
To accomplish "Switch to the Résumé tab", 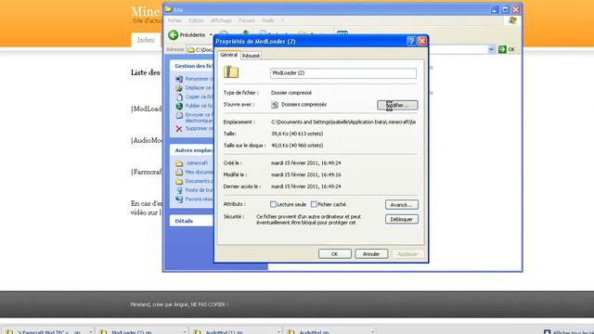I will pos(251,56).
